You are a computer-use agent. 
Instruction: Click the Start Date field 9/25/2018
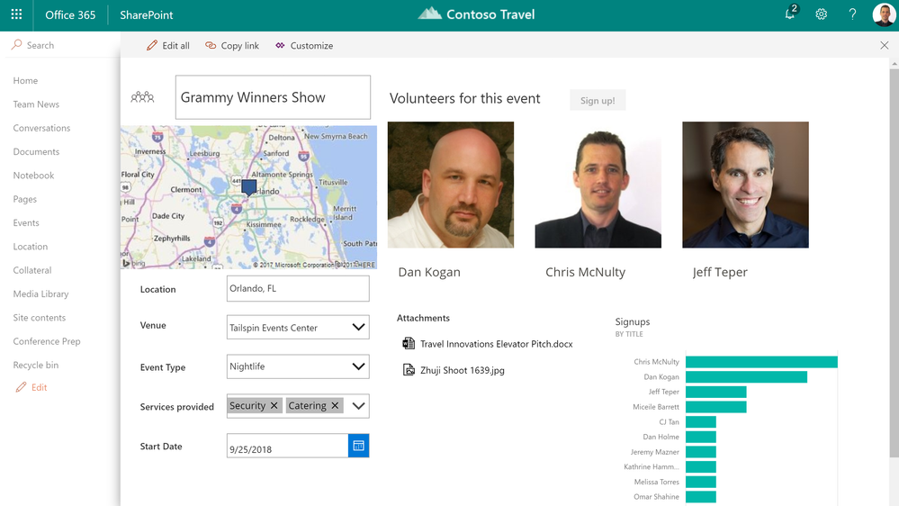coord(287,446)
